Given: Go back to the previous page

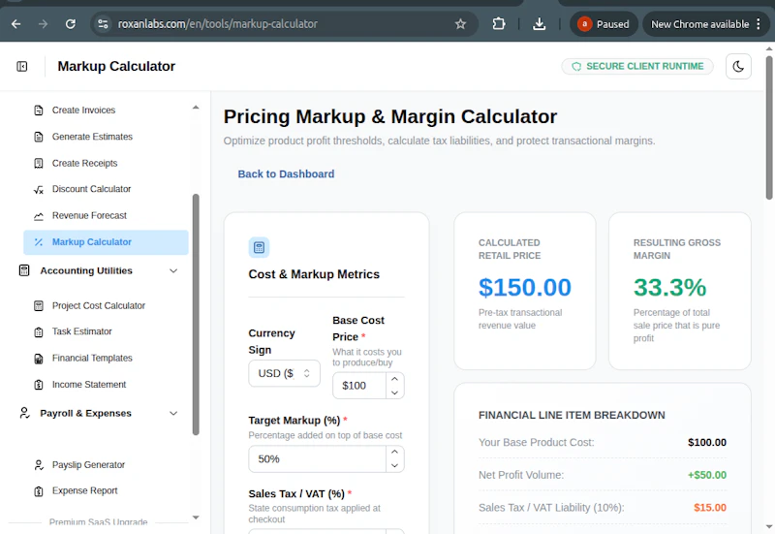Looking at the screenshot, I should pos(16,23).
